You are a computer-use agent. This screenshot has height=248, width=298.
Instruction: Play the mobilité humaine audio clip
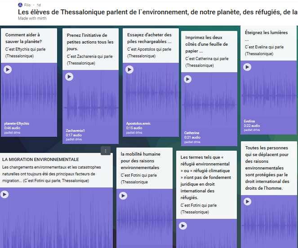(122, 196)
